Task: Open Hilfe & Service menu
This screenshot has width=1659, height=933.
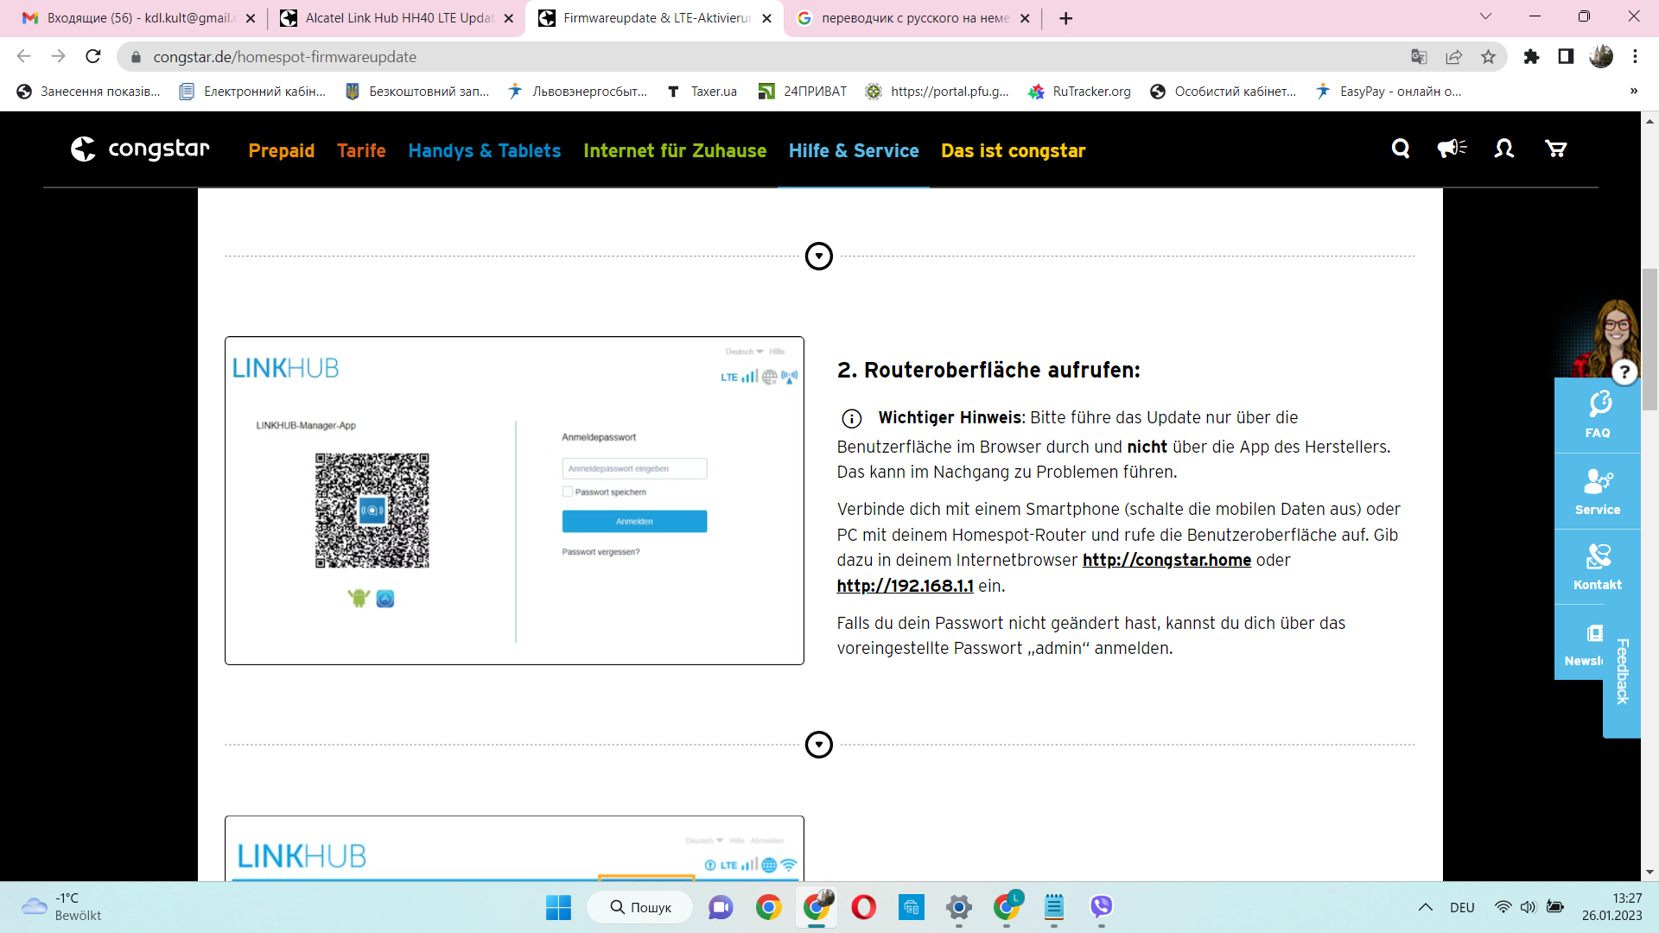Action: [853, 151]
